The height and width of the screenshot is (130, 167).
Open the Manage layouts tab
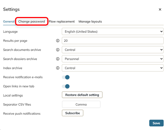90,21
